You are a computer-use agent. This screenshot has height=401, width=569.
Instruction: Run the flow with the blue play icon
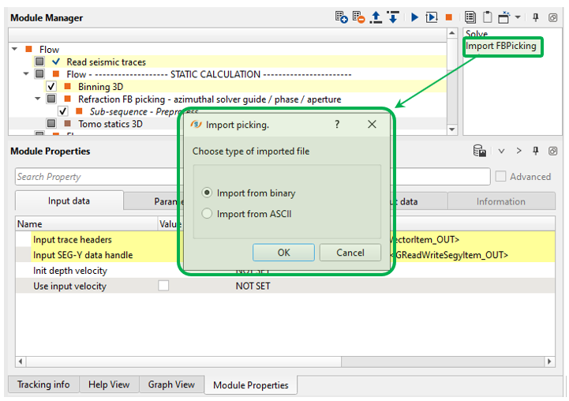click(x=414, y=17)
